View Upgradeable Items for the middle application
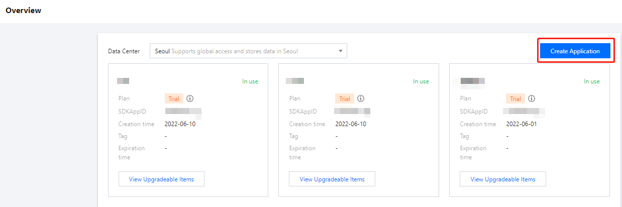Image resolution: width=622 pixels, height=207 pixels. click(332, 179)
